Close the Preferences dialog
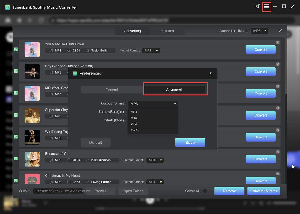 click(211, 73)
